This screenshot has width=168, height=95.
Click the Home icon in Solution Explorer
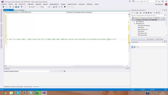(137, 13)
